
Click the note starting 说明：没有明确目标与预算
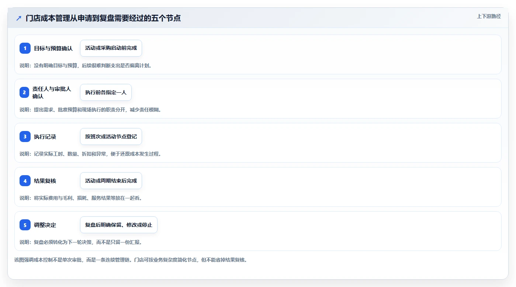click(86, 65)
